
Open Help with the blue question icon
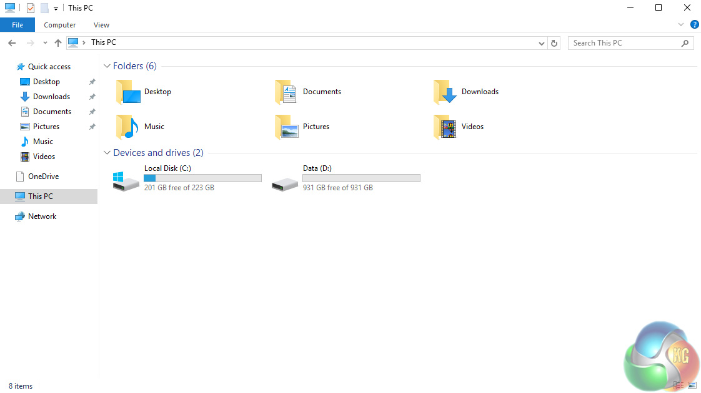694,24
